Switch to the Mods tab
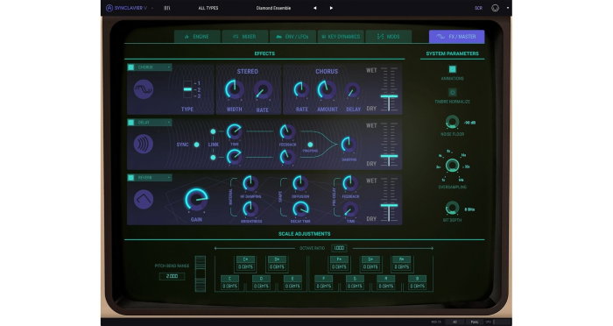 tap(388, 37)
